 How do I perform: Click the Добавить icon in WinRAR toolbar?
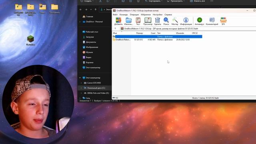point(118,21)
